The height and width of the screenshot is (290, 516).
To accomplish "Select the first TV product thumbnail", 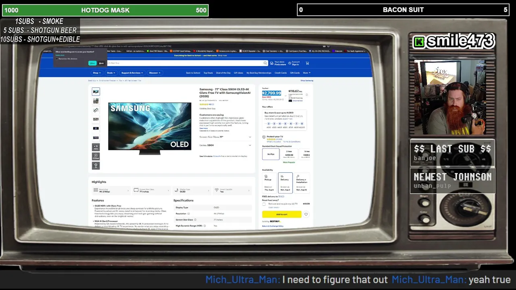I will pyautogui.click(x=96, y=91).
